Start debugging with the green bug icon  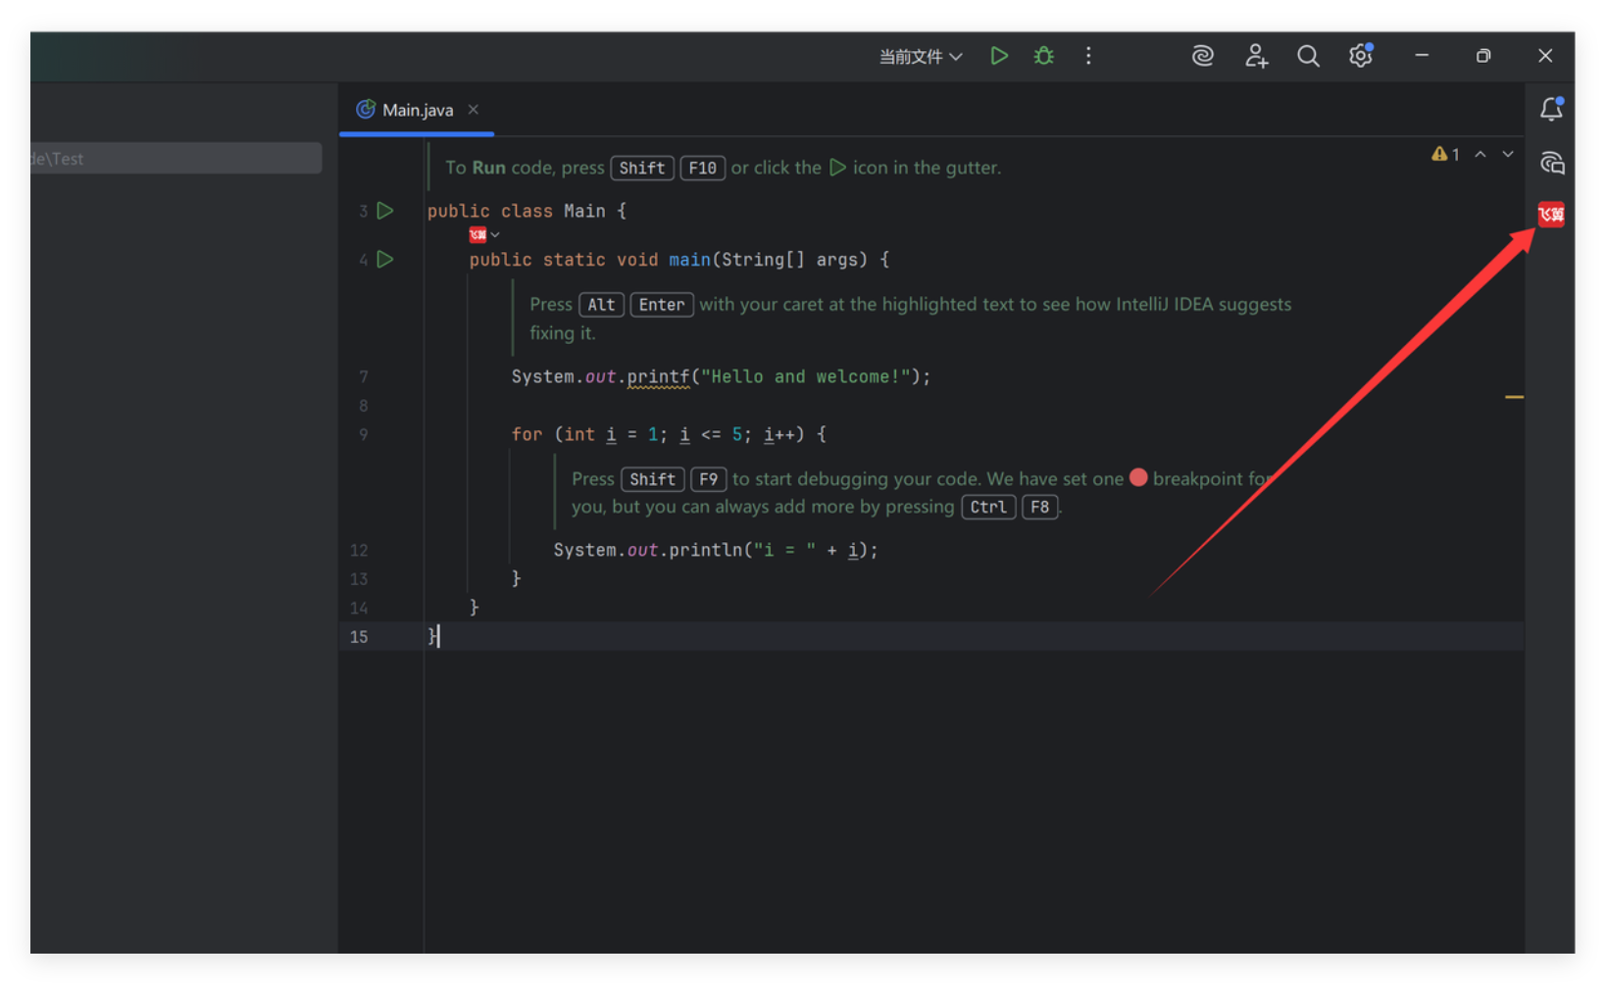[x=1043, y=56]
